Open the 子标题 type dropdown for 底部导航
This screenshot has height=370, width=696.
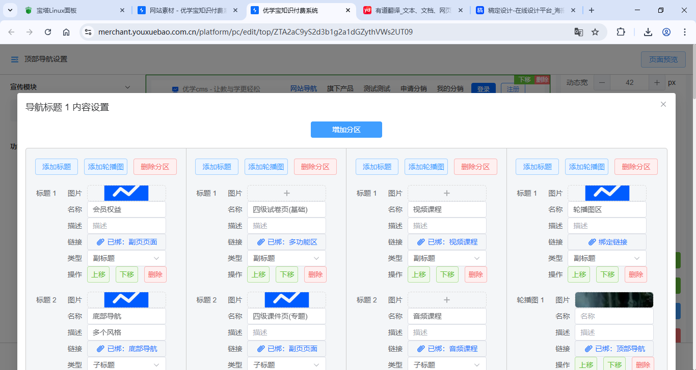point(126,364)
